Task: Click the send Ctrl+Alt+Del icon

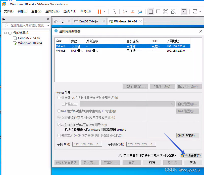Action: point(114,12)
